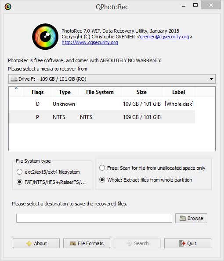Screen dimensions: 224x261
Task: Click the folder icon on Browse button
Action: [x=183, y=218]
